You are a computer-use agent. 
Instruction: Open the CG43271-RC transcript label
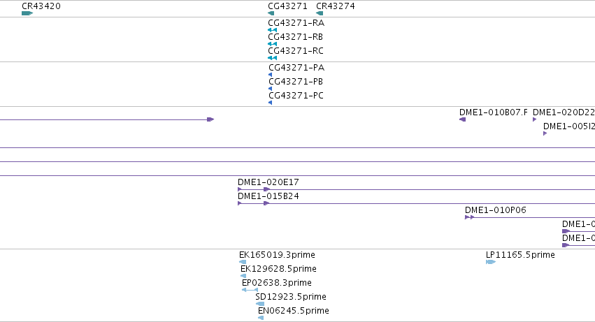coord(296,51)
